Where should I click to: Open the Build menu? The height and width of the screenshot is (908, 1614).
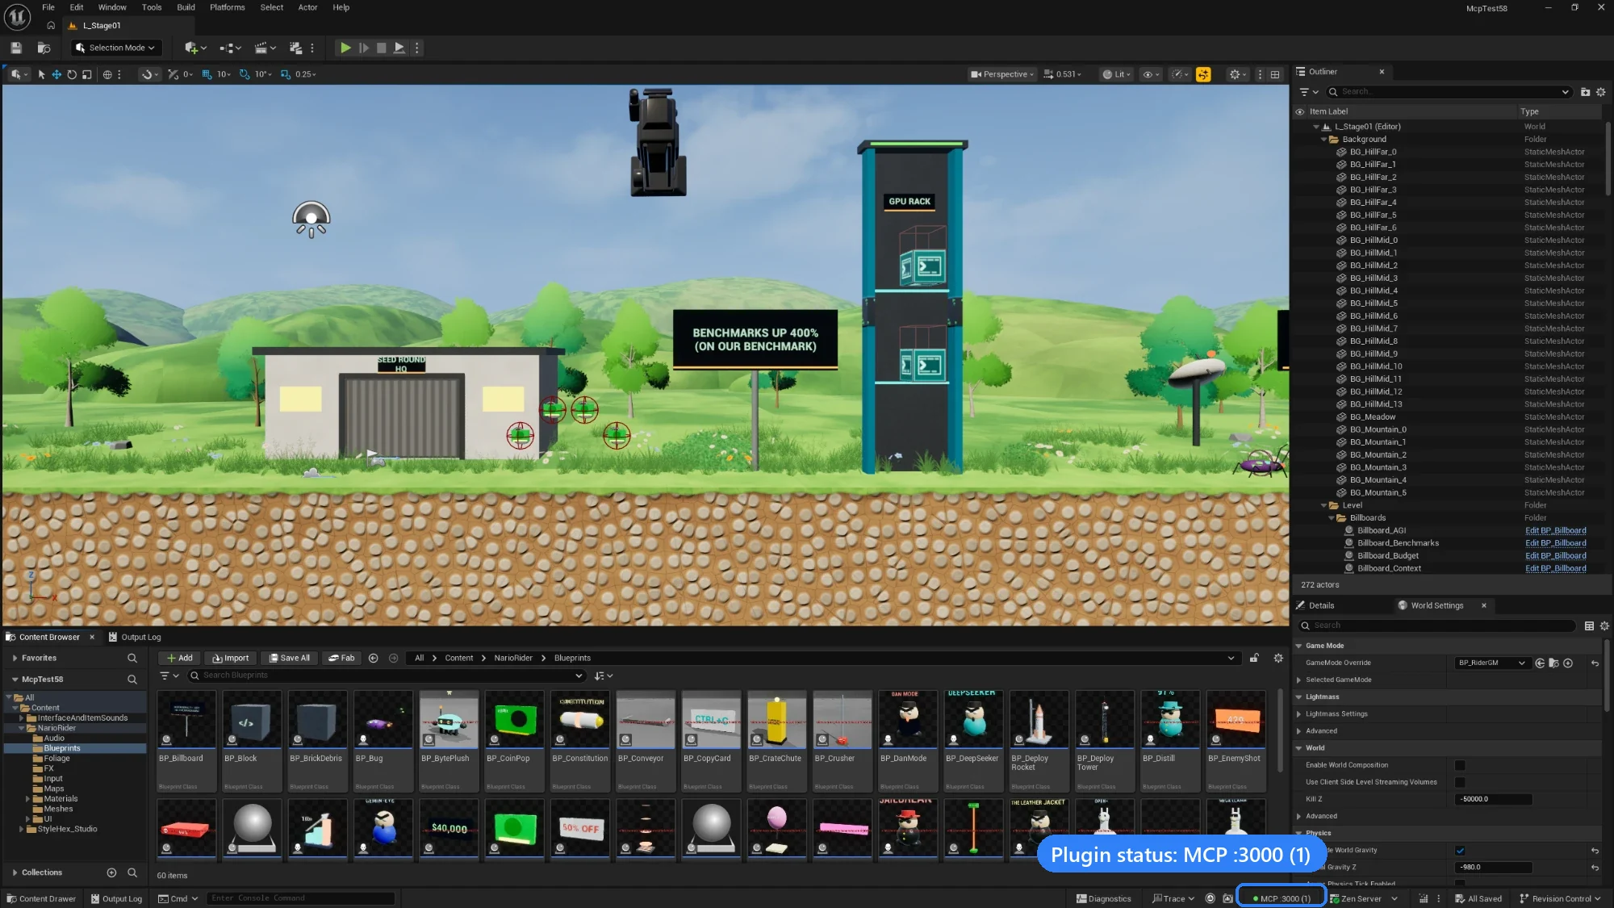[186, 7]
